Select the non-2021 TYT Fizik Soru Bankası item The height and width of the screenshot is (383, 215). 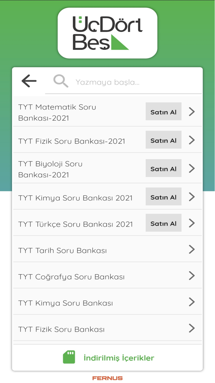[x=107, y=328]
